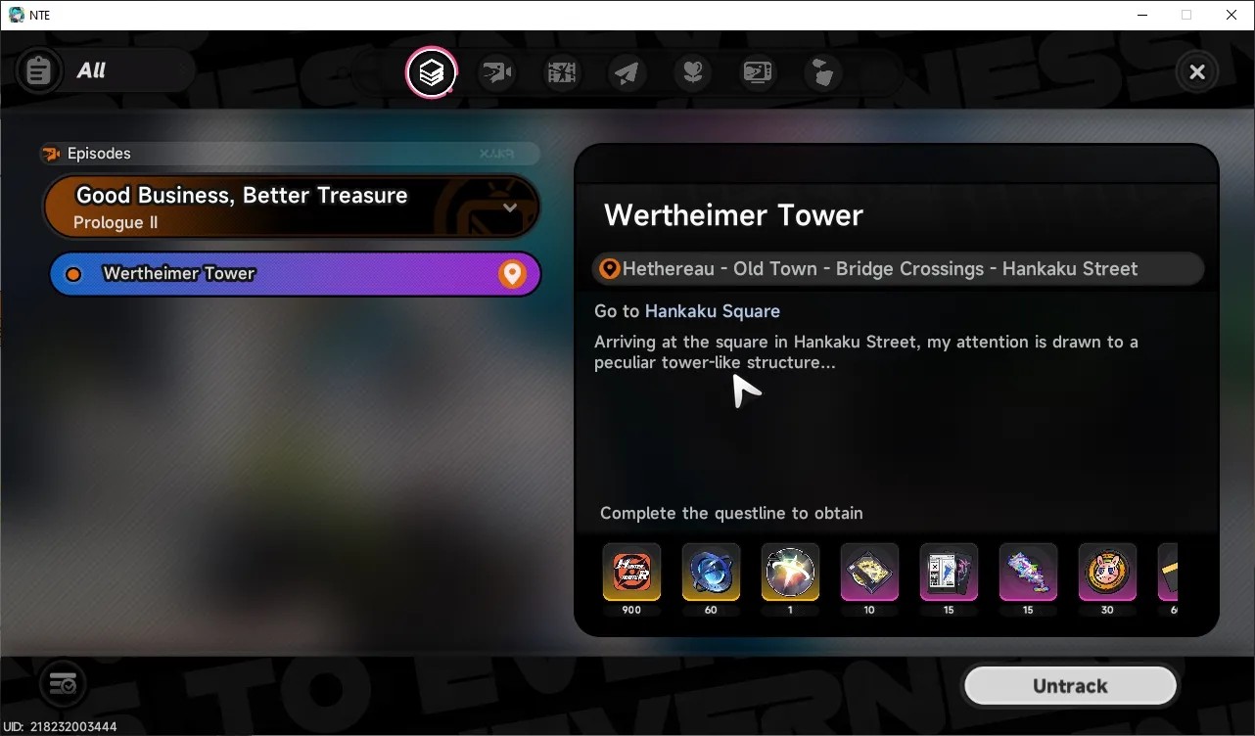
Task: Collapse the Good Business, Better Treasure episode
Action: [510, 207]
